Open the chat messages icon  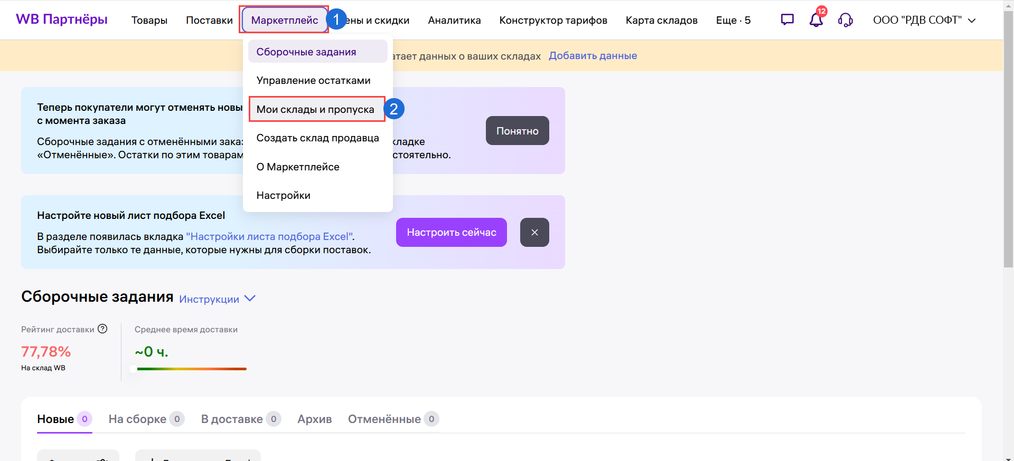[787, 20]
